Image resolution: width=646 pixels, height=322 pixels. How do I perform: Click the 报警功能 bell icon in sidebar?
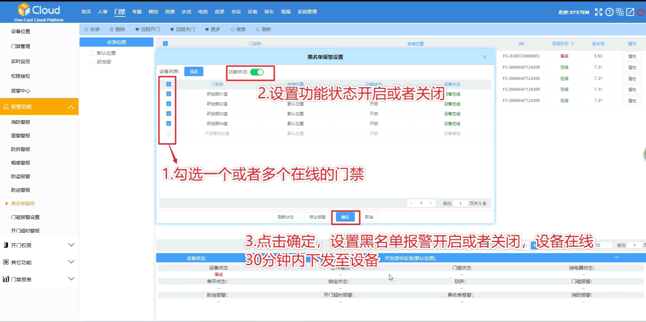coord(6,107)
